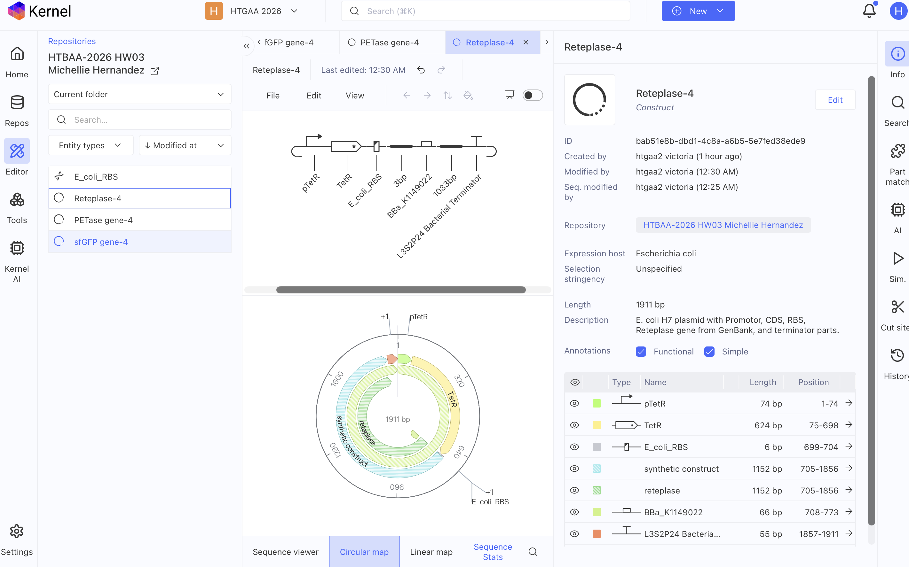Open the Modified at sort dropdown

(x=185, y=145)
